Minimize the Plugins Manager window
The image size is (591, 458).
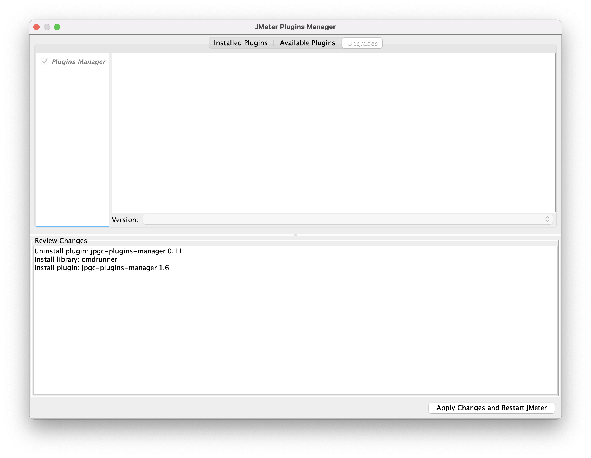click(x=47, y=27)
